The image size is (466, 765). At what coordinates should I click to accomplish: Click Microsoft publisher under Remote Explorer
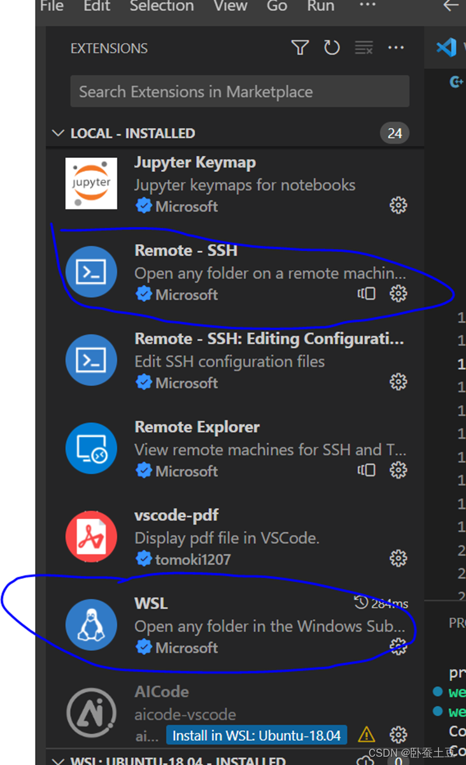[187, 471]
